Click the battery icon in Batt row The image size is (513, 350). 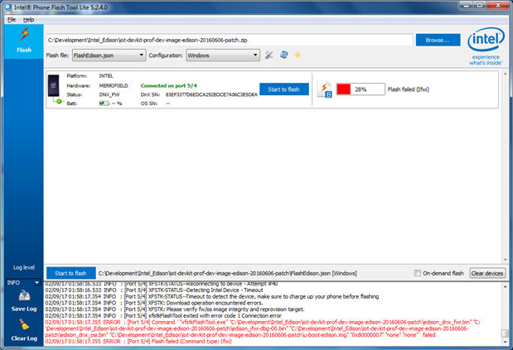(104, 103)
